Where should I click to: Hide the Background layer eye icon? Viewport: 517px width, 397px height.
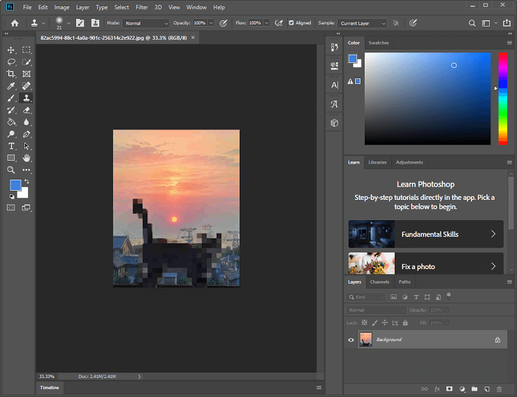click(351, 340)
